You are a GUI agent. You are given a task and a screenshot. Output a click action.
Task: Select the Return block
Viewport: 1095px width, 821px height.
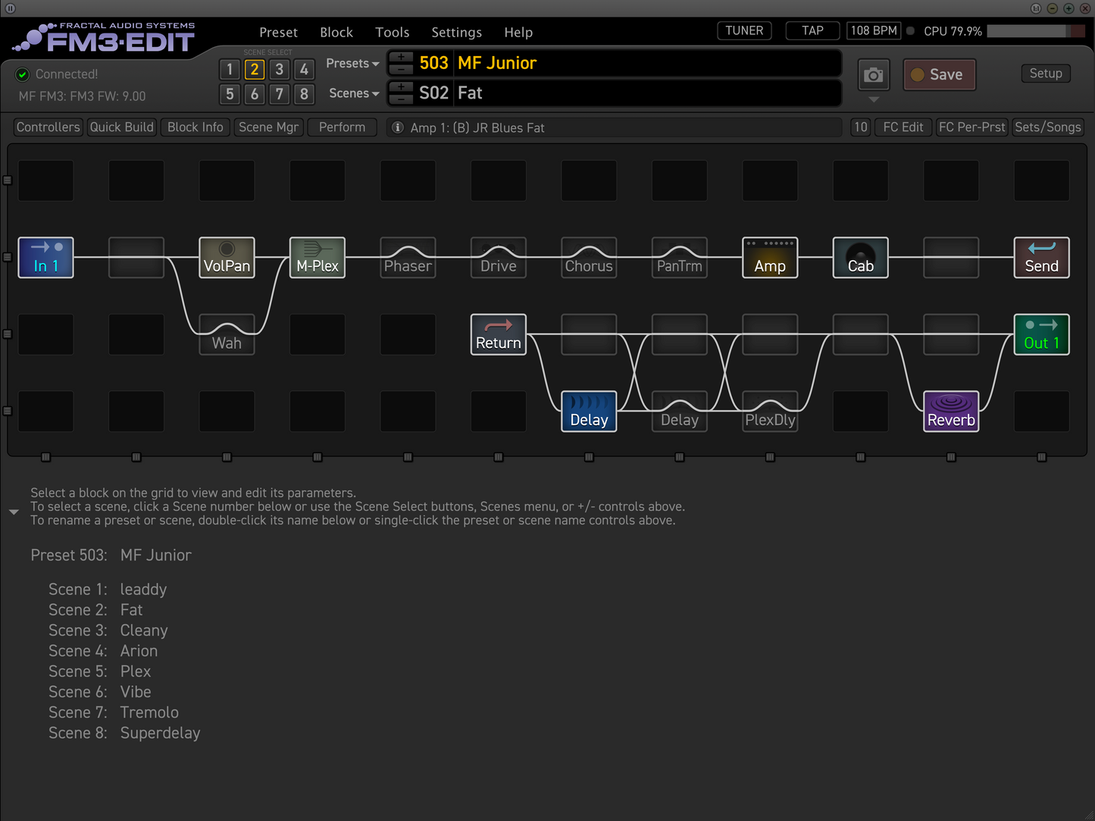pos(499,335)
